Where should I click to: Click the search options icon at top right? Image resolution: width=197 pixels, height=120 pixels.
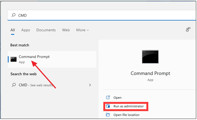188,30
